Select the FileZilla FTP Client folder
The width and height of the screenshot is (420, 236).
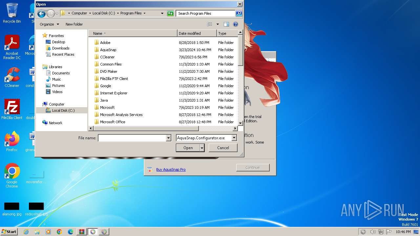[114, 79]
